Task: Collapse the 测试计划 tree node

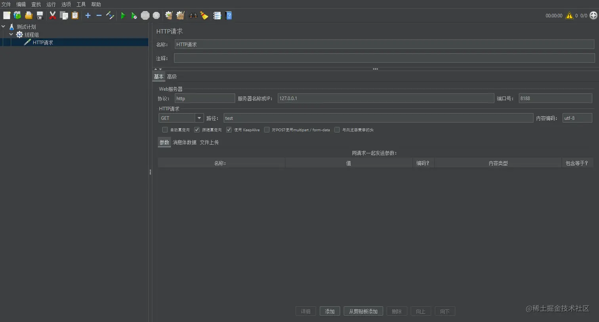Action: point(4,27)
